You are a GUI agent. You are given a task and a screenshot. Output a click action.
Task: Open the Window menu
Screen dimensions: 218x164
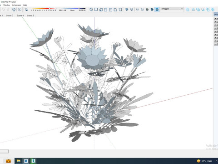click(x=6, y=5)
